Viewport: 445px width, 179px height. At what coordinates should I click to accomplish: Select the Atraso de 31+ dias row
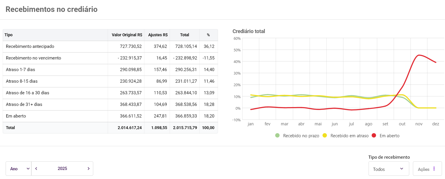(x=24, y=104)
